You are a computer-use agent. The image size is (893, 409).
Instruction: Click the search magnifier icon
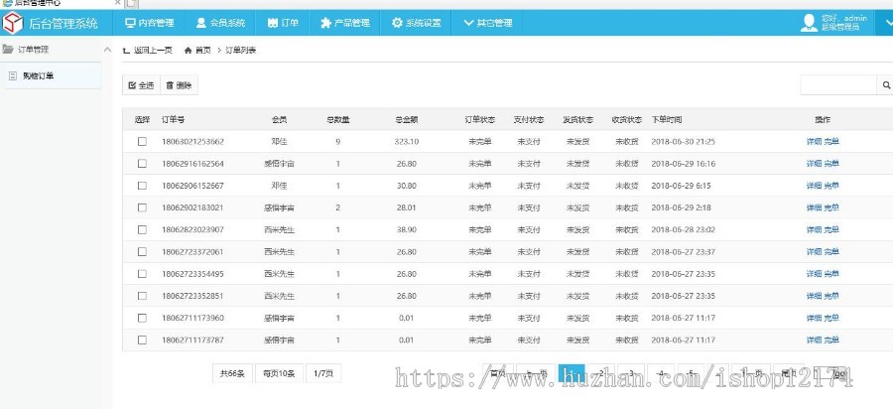click(886, 84)
